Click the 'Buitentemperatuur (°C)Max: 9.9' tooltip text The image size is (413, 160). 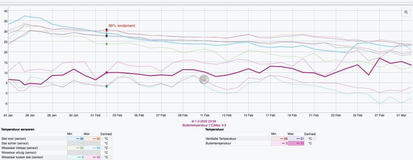pos(204,125)
